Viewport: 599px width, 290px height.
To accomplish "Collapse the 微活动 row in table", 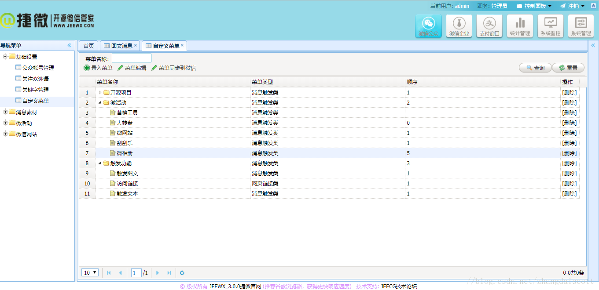I will coord(100,102).
